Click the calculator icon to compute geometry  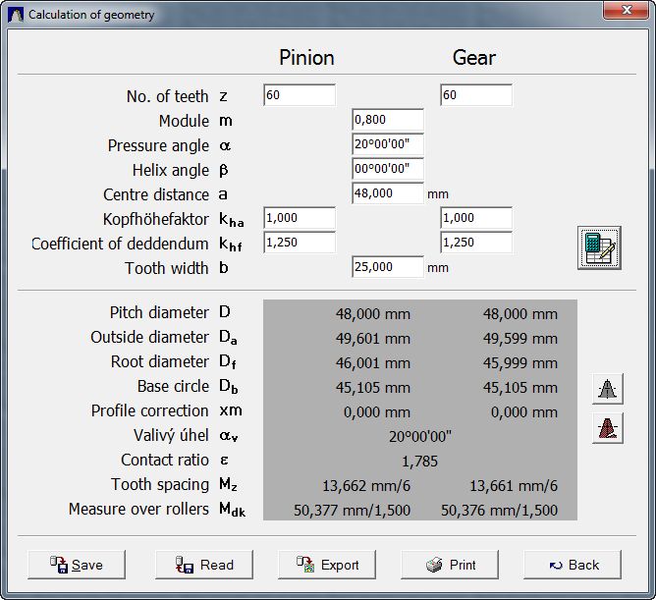click(x=597, y=246)
